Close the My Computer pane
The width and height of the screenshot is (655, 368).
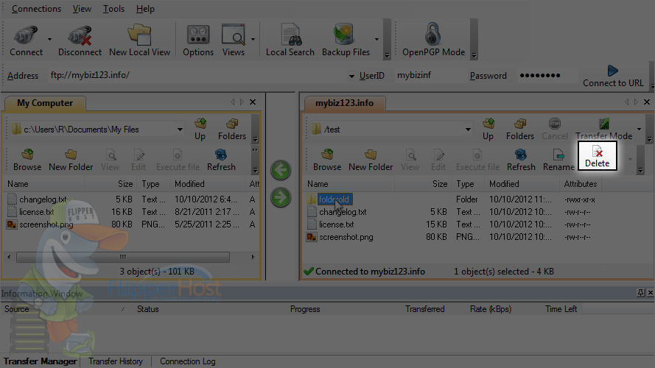(253, 102)
